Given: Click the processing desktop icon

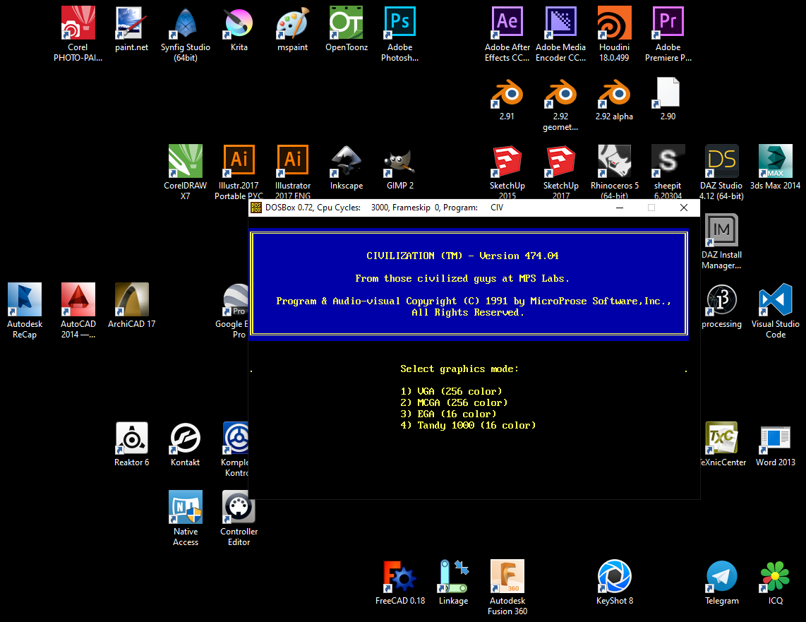Looking at the screenshot, I should click(722, 299).
